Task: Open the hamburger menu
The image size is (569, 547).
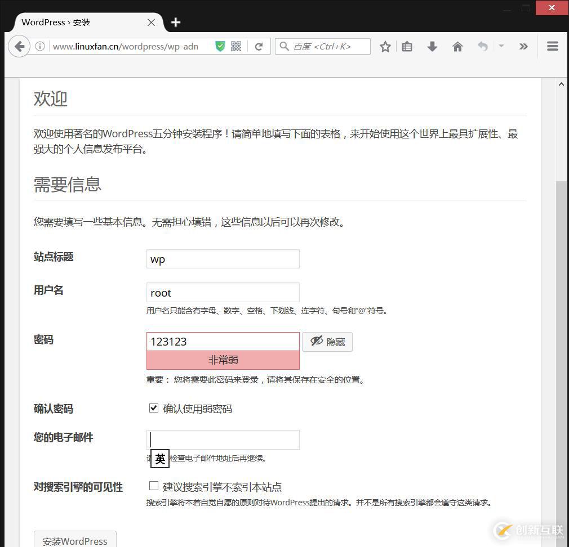Action: pos(553,47)
